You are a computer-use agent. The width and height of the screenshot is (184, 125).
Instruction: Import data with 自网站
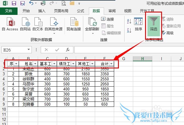click(25, 24)
